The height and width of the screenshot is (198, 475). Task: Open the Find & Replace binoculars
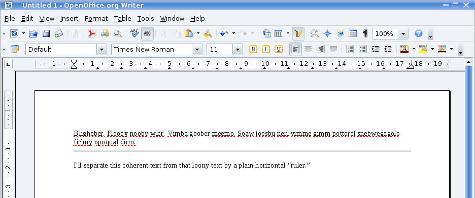tap(315, 33)
